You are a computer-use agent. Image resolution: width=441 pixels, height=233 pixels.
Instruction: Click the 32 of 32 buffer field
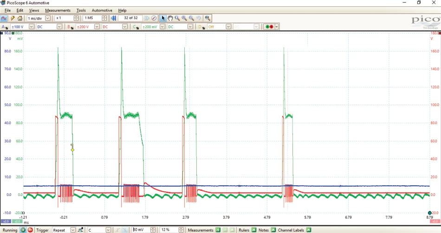click(131, 18)
